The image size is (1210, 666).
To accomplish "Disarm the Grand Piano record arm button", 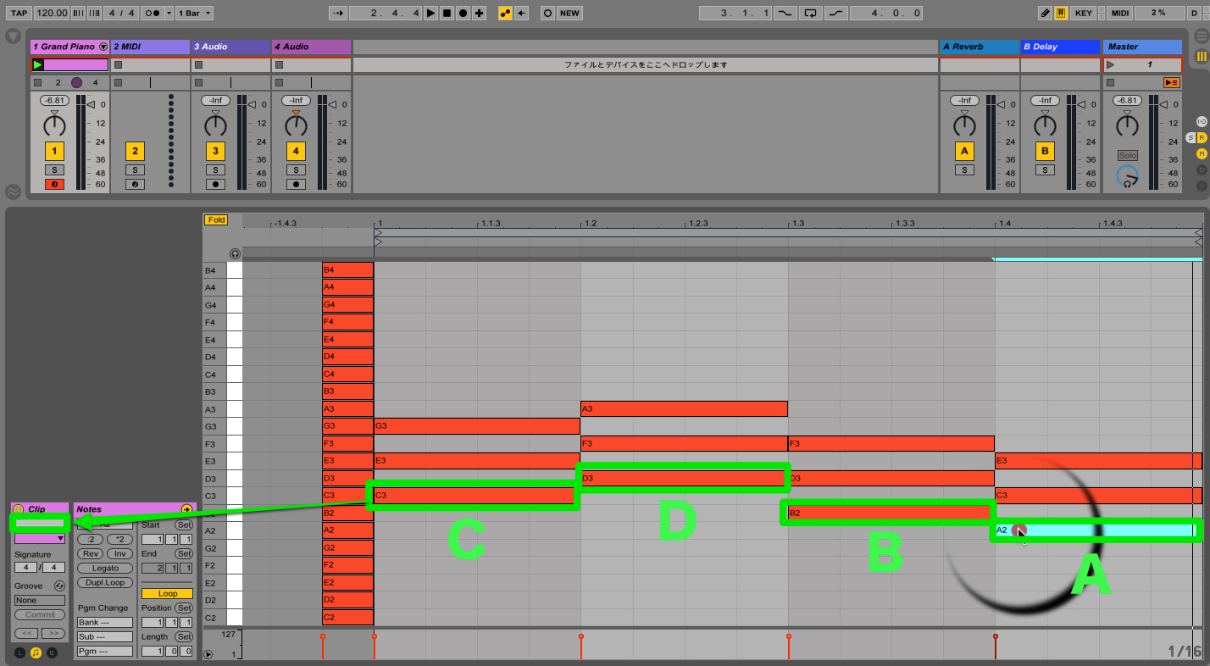I will point(54,184).
